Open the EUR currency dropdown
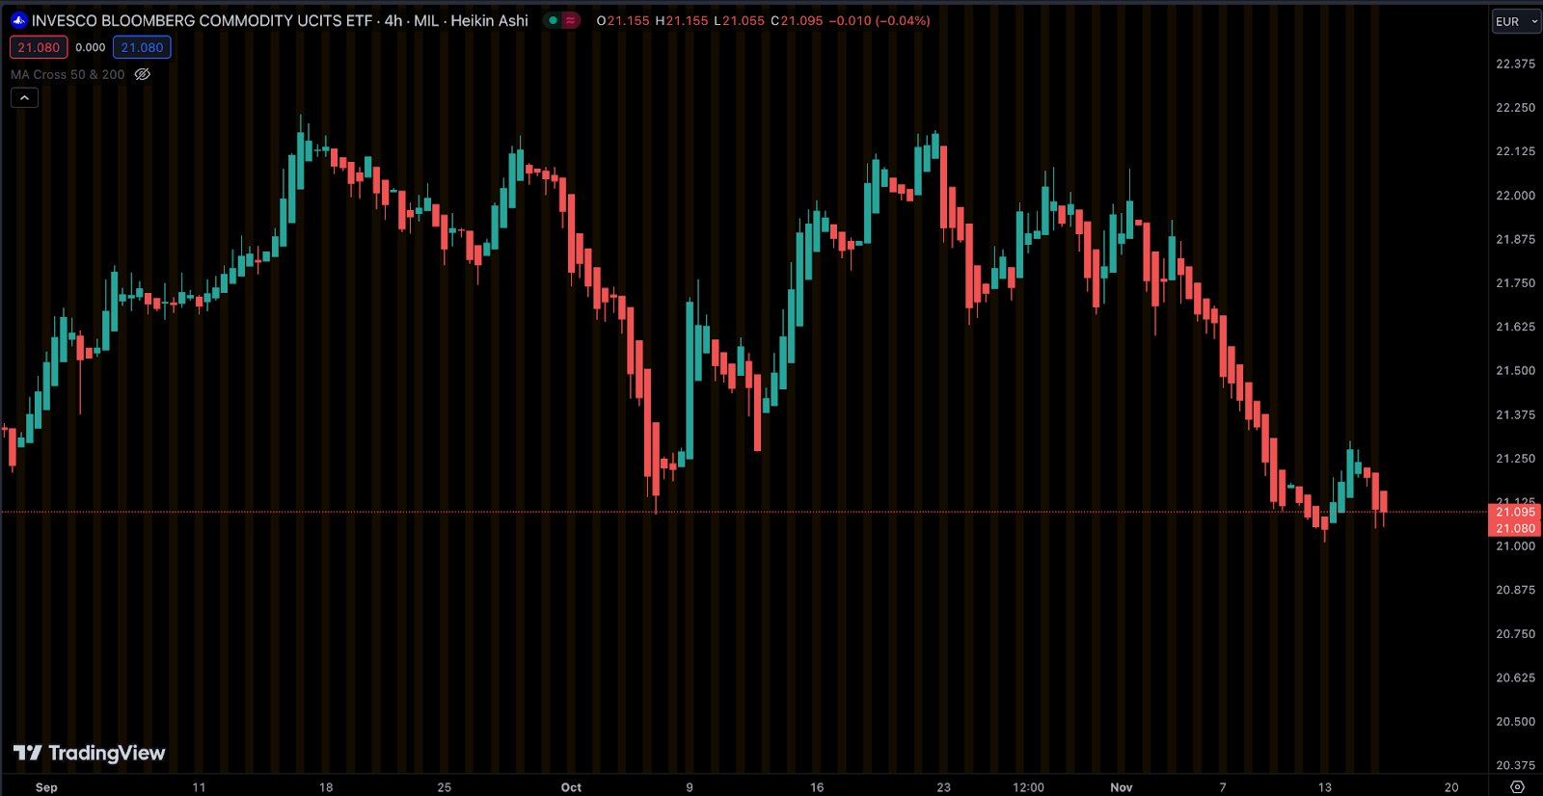The image size is (1543, 796). [1516, 21]
